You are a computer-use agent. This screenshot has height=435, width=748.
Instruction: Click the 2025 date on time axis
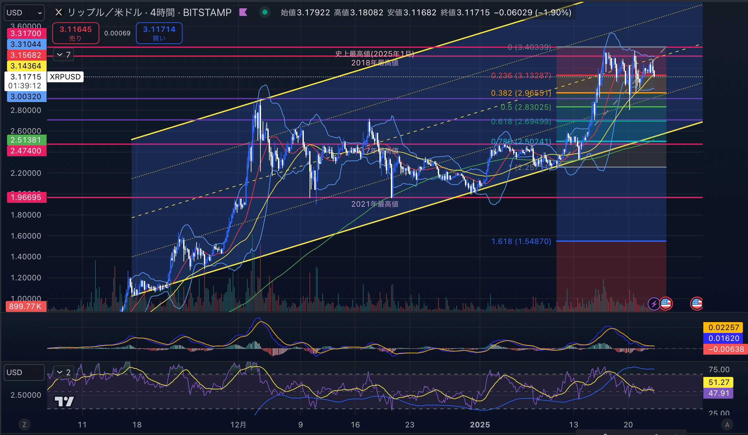[x=480, y=425]
